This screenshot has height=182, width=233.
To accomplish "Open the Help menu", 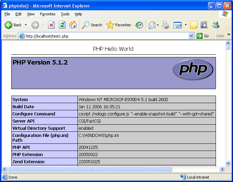I will point(78,14).
